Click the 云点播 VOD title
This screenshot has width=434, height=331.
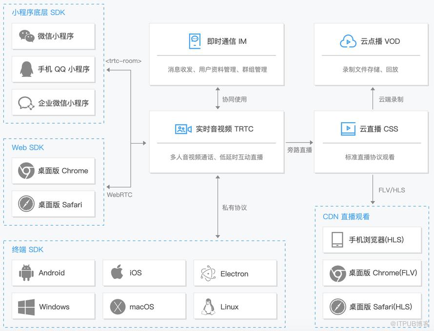(x=380, y=41)
